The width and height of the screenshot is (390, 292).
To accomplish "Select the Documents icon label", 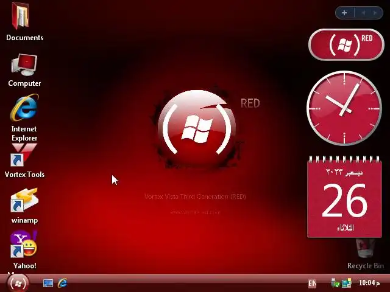I will click(24, 38).
